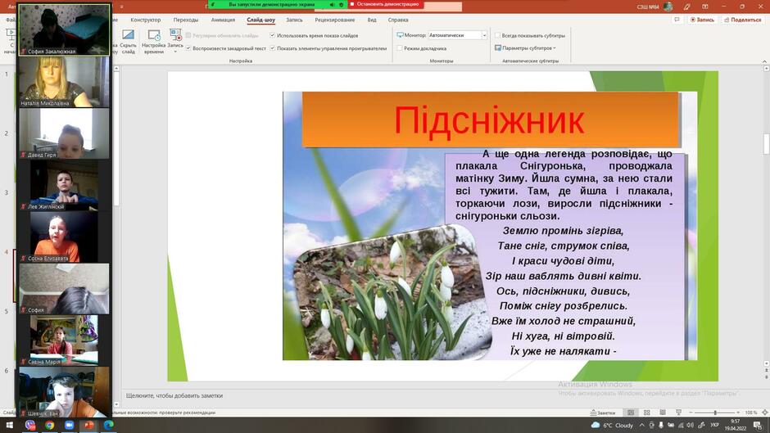Click the Поделиться share button
This screenshot has height=433, width=770.
pyautogui.click(x=742, y=20)
